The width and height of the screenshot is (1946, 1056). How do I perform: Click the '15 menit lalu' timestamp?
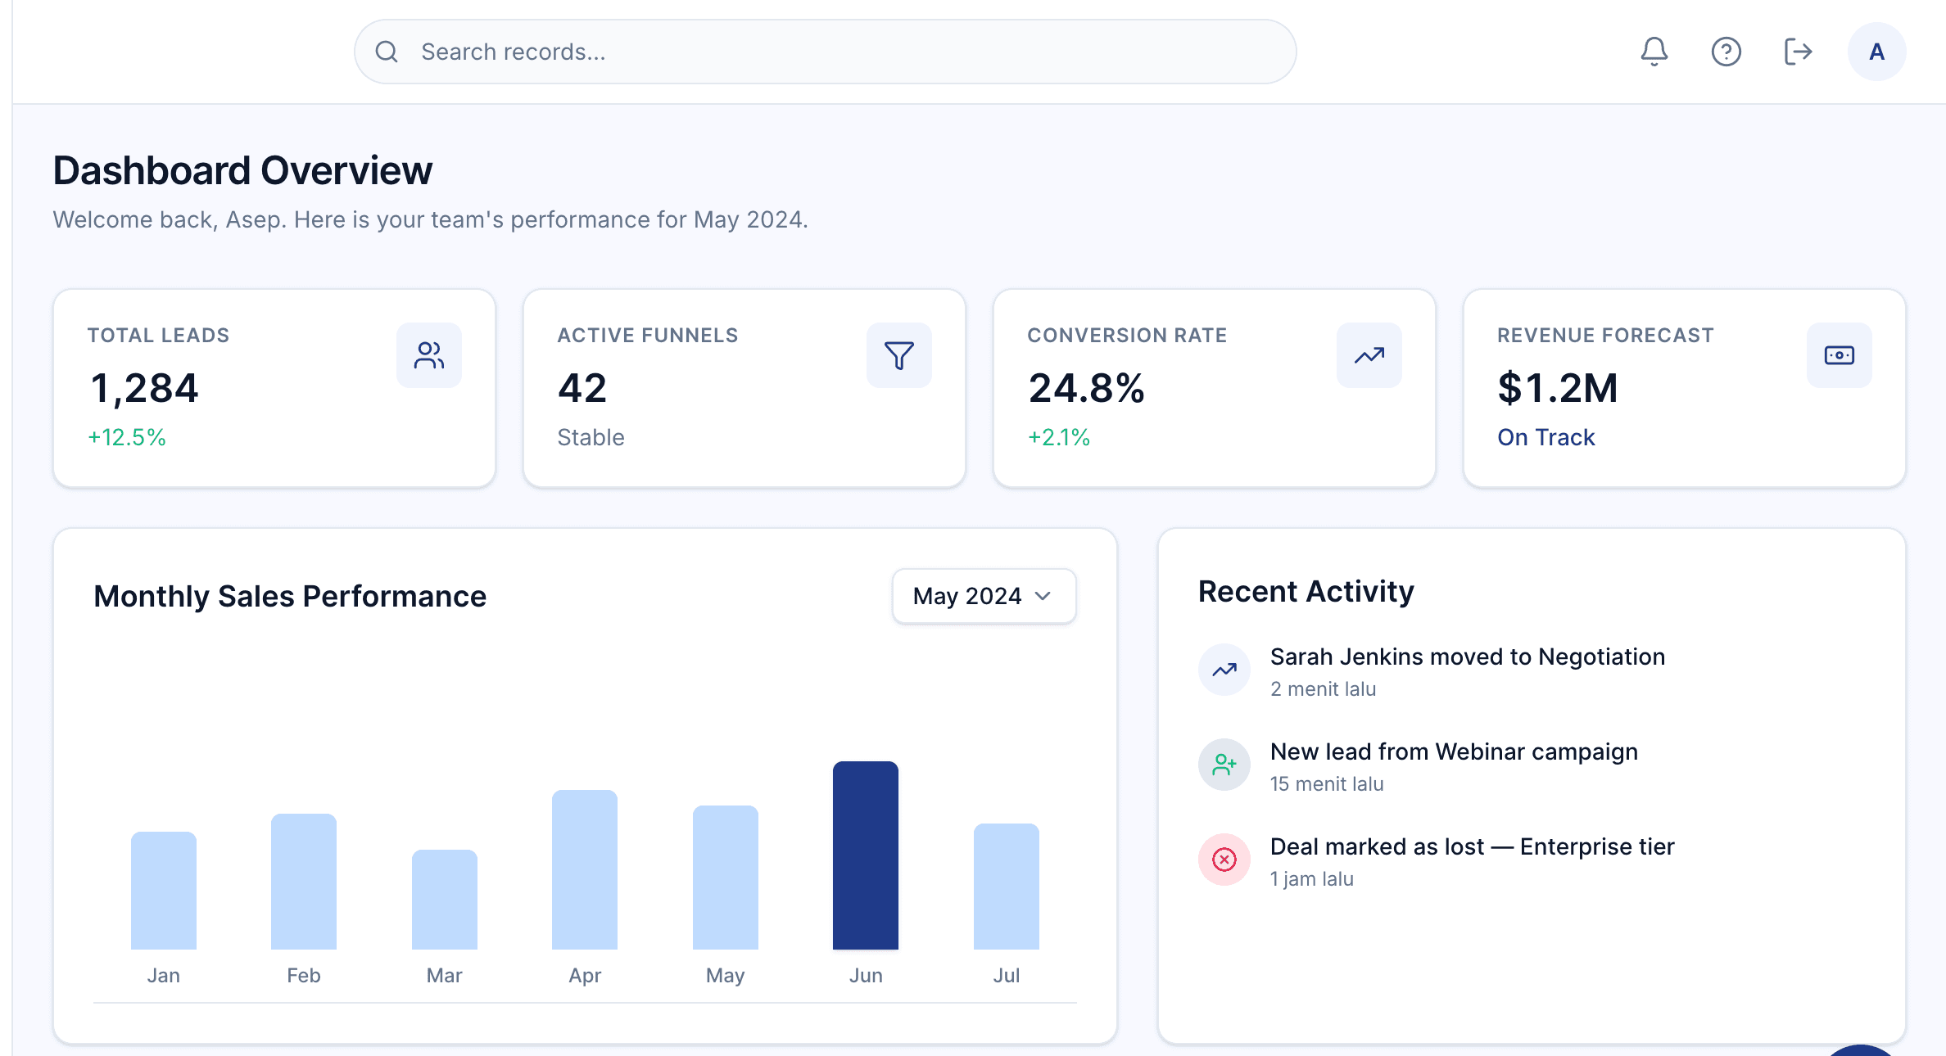click(x=1327, y=784)
